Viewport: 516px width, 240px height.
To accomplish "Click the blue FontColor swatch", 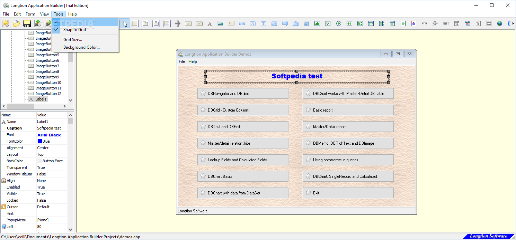I will coord(39,141).
